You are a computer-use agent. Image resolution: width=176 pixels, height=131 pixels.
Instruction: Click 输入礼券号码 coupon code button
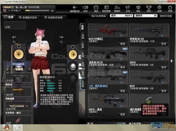[99, 16]
